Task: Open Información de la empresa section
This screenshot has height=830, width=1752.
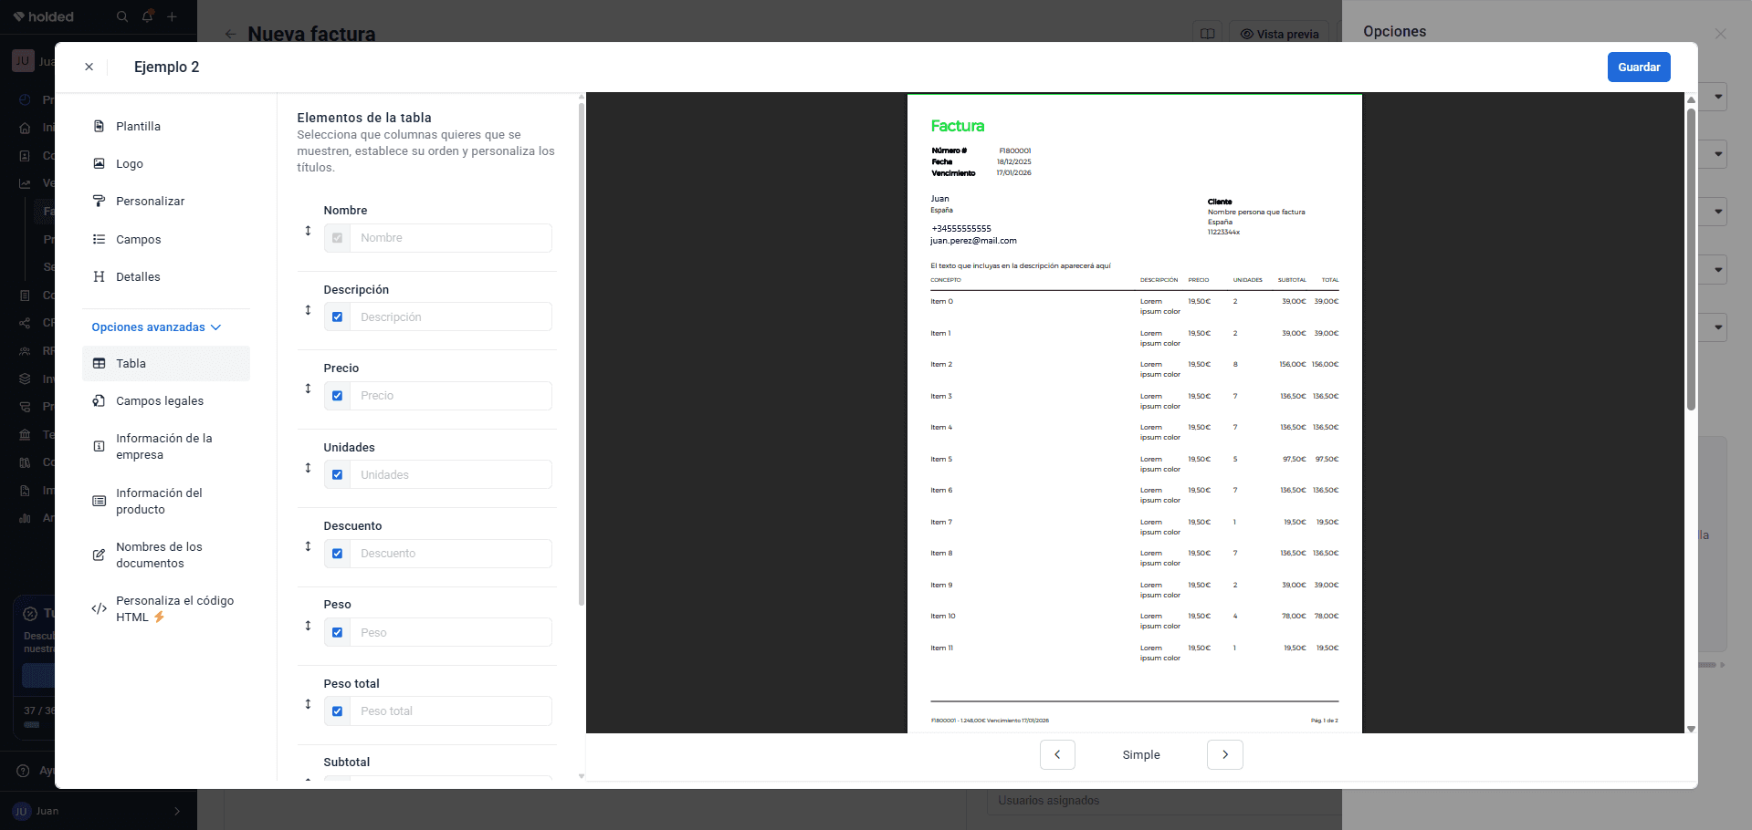Action: [x=166, y=446]
